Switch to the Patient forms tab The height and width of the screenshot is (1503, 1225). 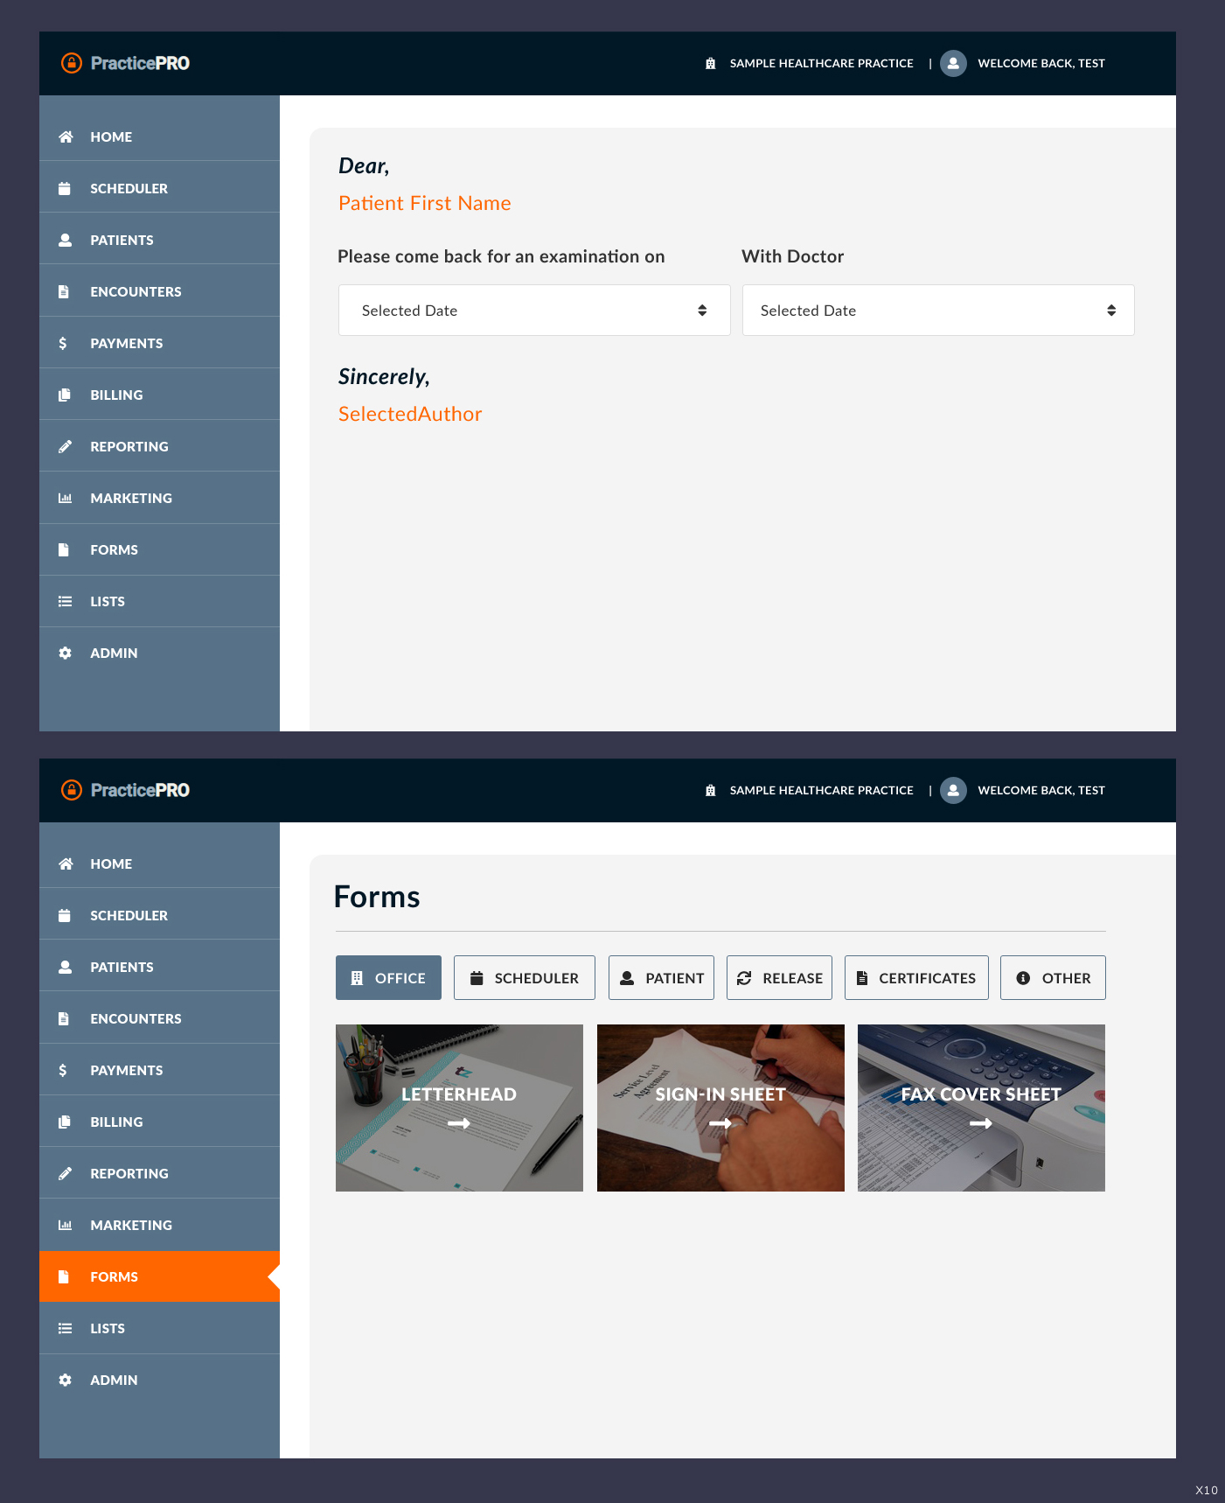pos(661,977)
